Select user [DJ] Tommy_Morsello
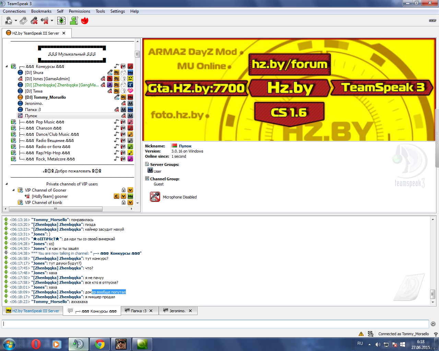 tap(45, 97)
